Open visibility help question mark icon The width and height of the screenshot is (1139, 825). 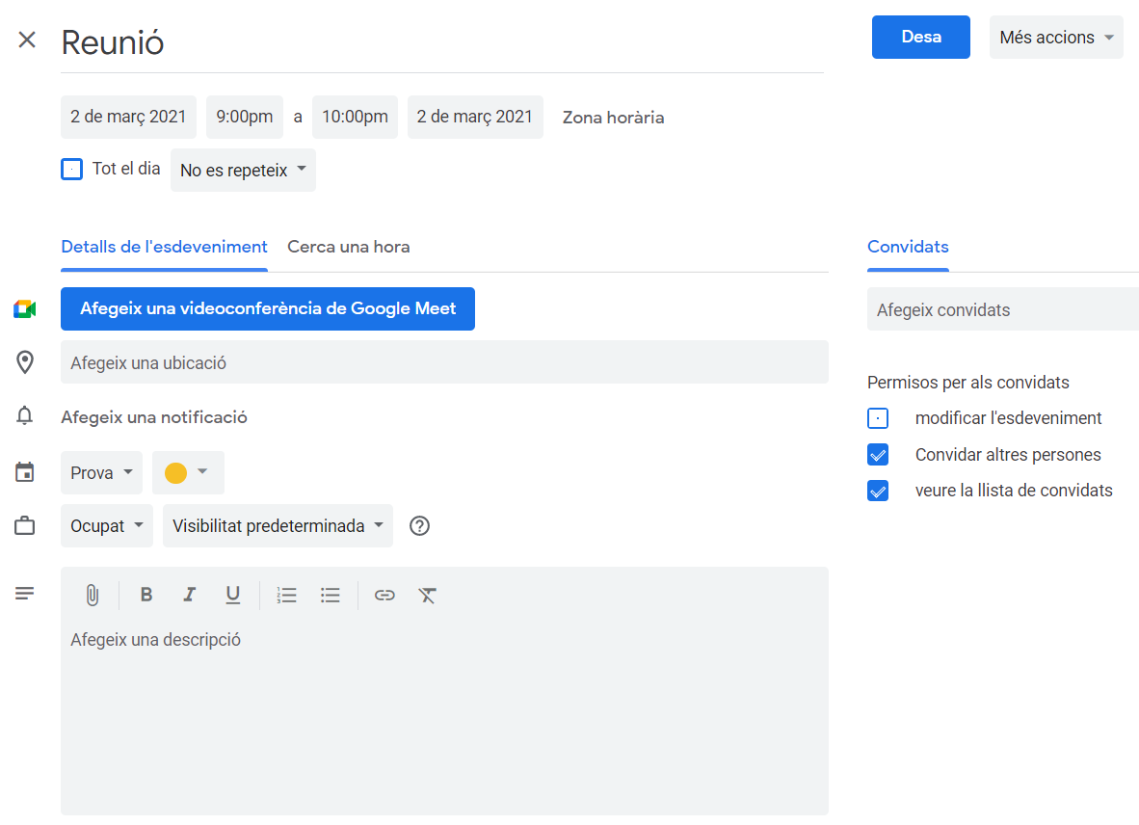pyautogui.click(x=419, y=526)
